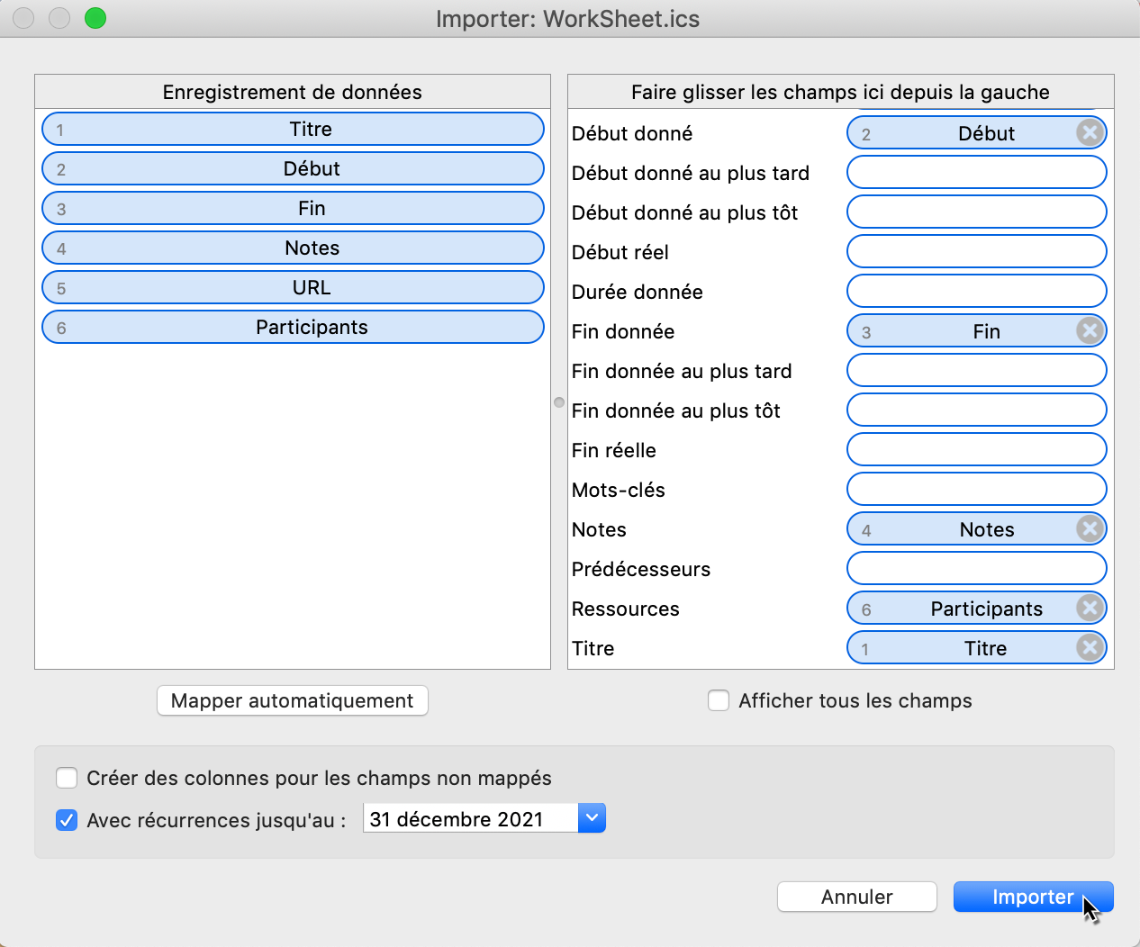Select the Titre record in the left list
The image size is (1140, 947).
tap(292, 129)
